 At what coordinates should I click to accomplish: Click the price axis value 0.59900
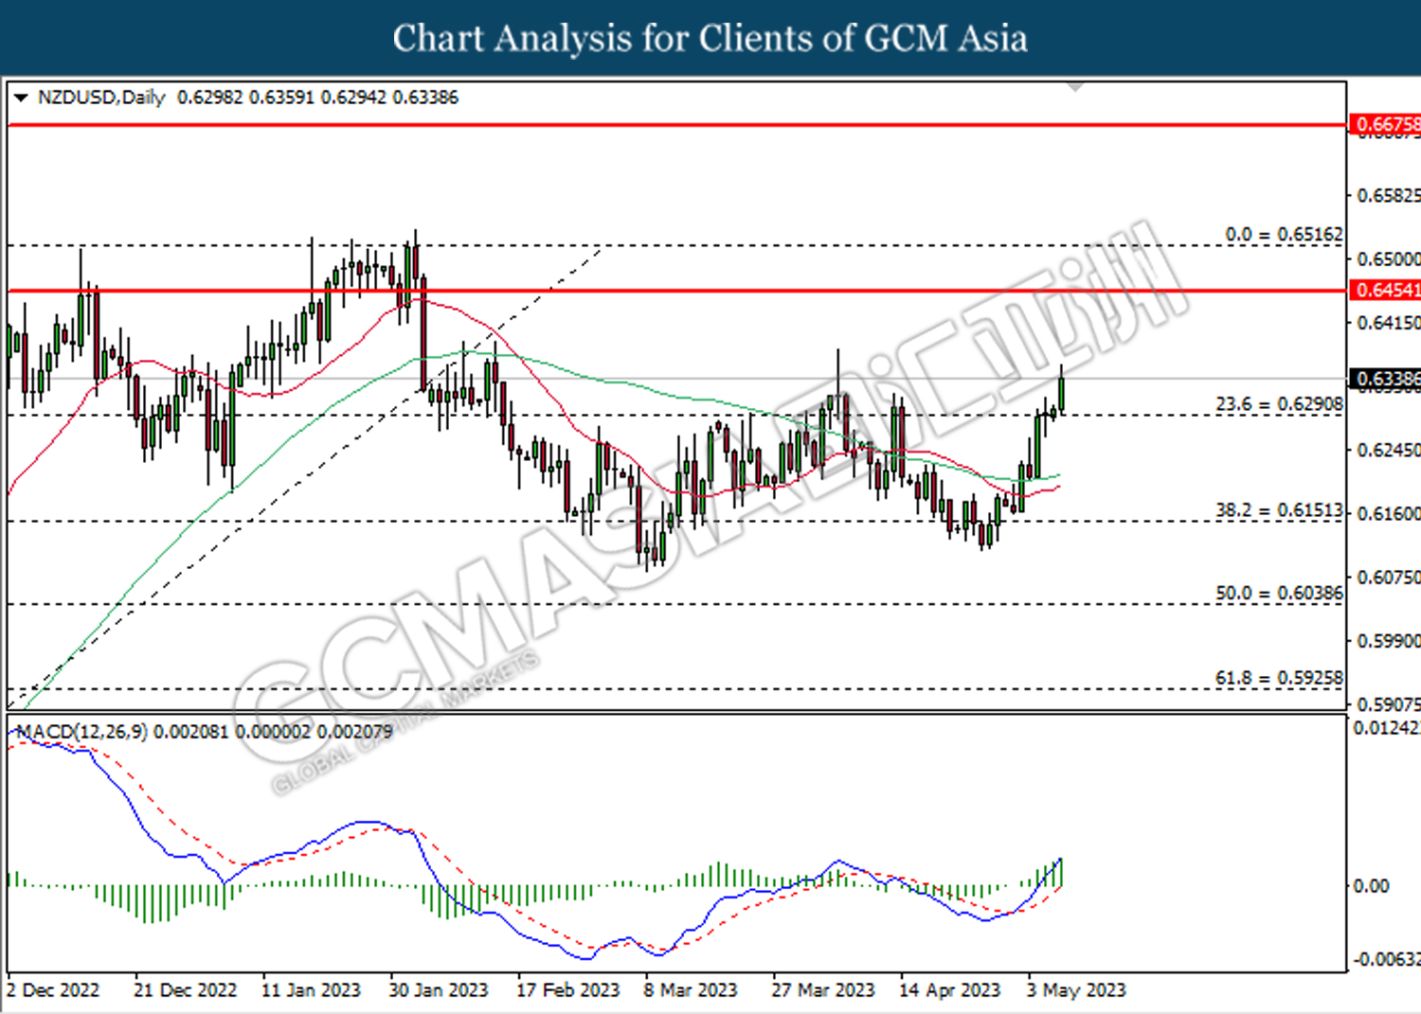coord(1388,641)
